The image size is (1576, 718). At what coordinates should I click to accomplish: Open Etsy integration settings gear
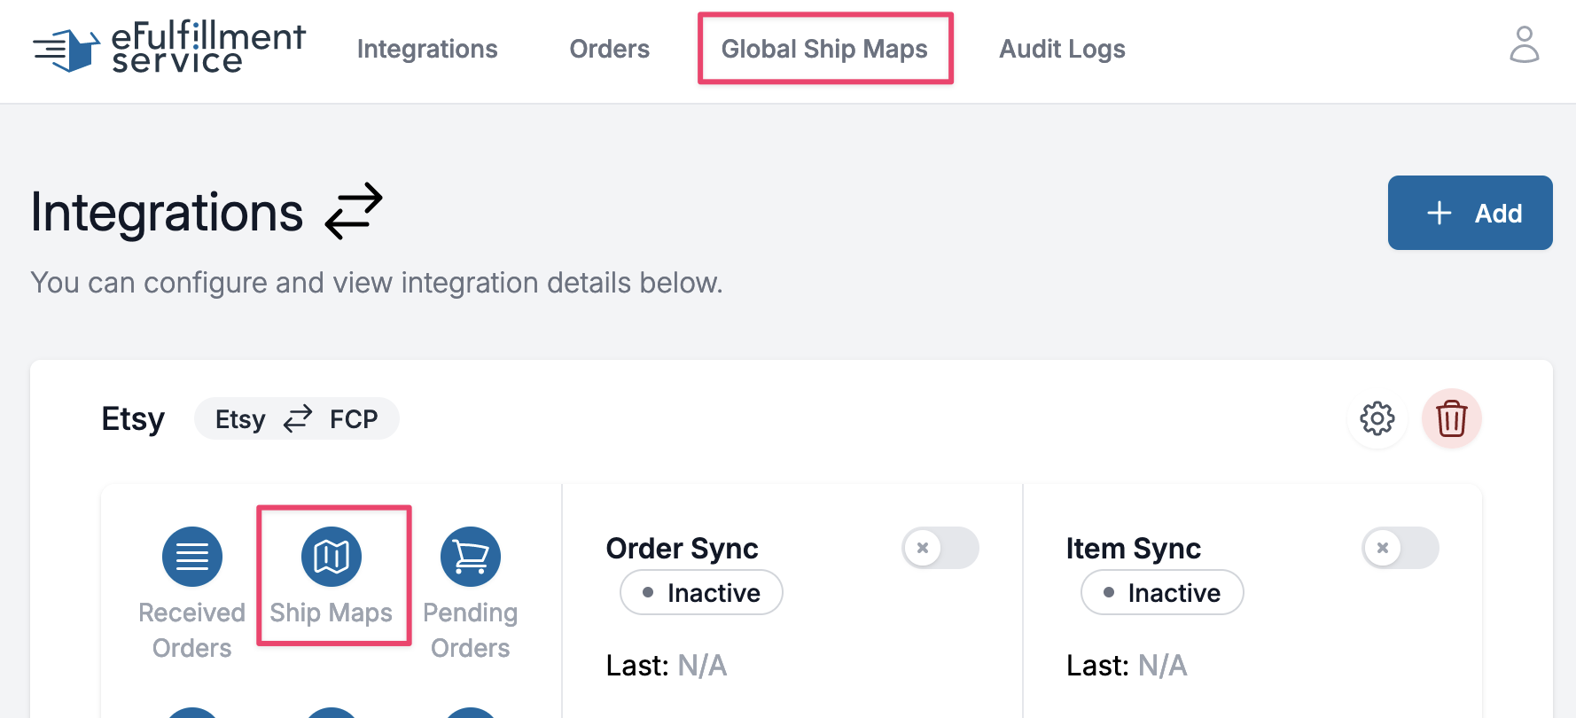pos(1377,418)
